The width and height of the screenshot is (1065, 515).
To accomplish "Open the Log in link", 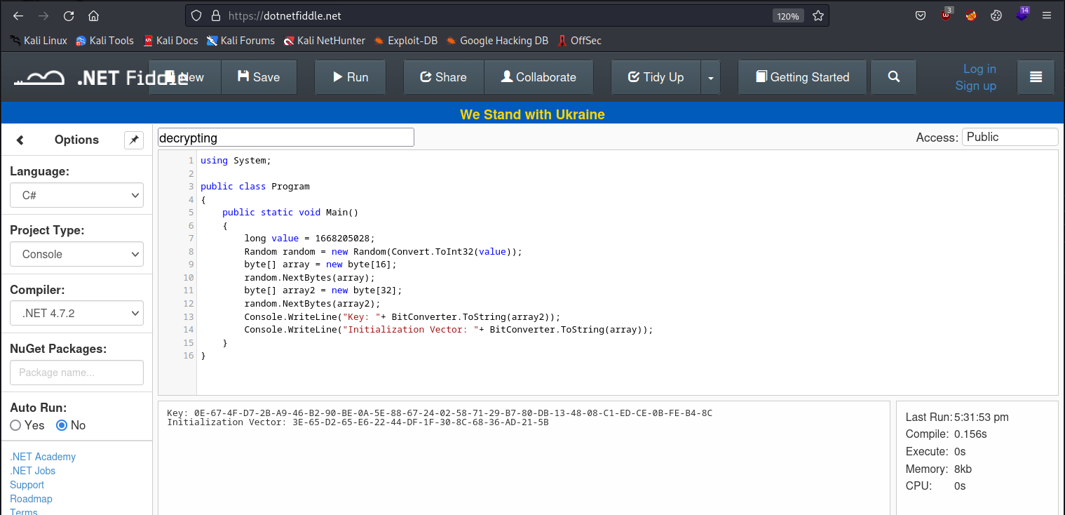I will pyautogui.click(x=979, y=69).
